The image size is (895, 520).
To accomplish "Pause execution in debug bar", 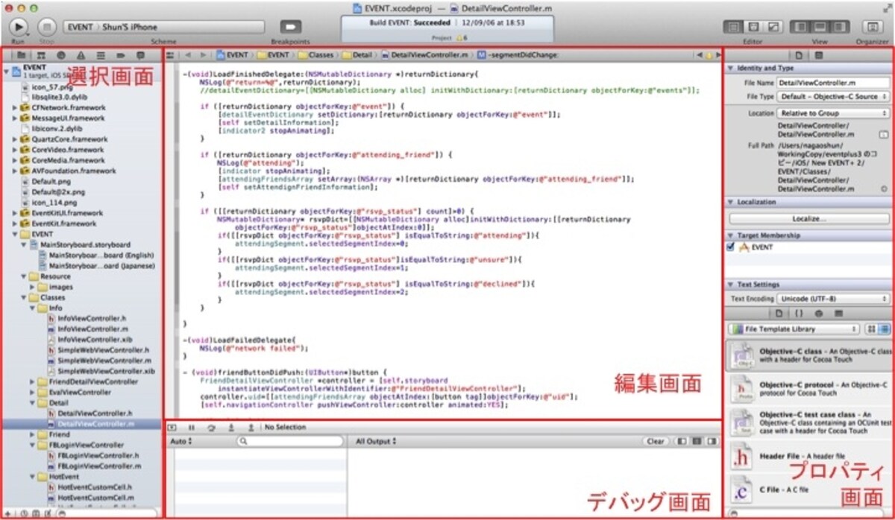I will [x=192, y=428].
